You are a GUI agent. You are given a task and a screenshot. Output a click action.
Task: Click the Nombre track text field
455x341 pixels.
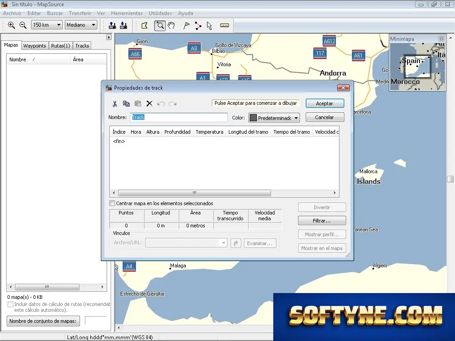[x=179, y=117]
